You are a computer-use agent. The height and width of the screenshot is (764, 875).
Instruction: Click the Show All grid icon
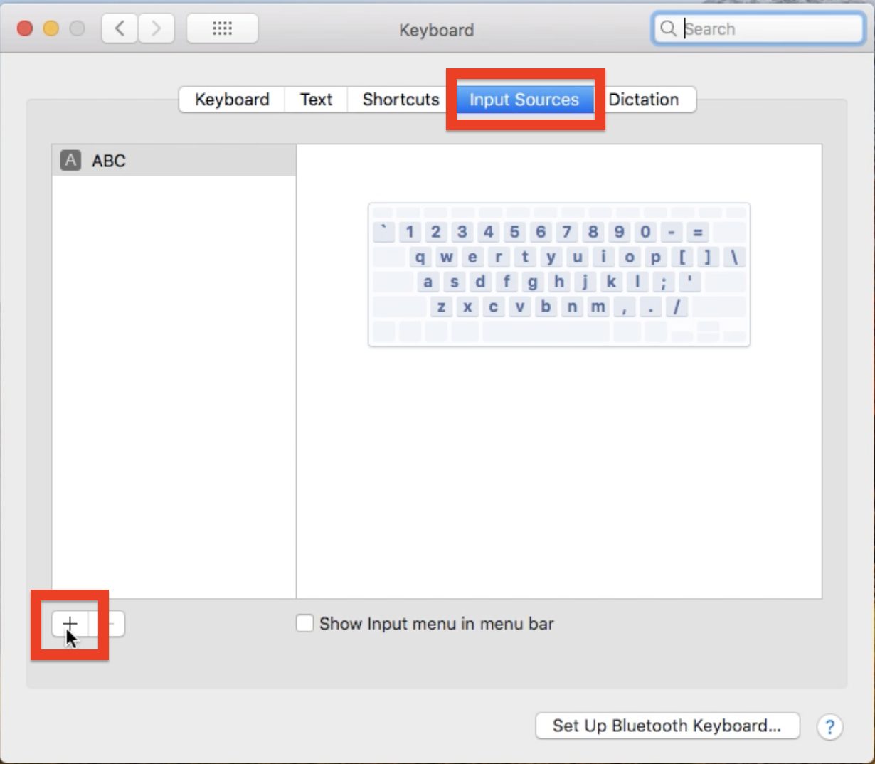221,28
